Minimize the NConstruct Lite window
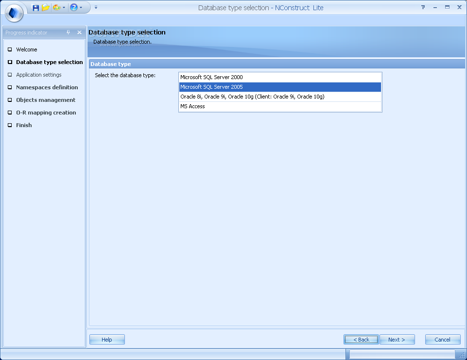 (435, 7)
